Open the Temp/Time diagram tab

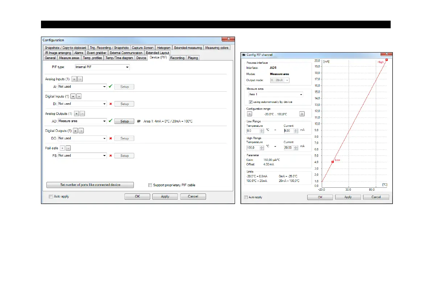(x=119, y=58)
